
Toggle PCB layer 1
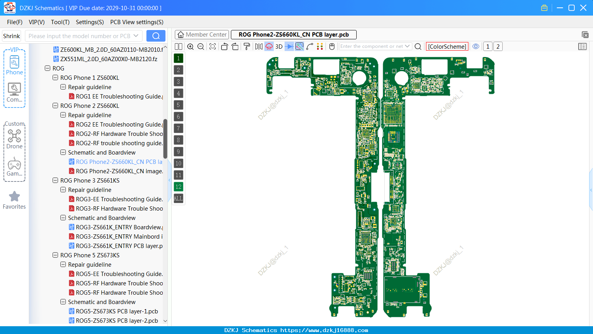(178, 58)
